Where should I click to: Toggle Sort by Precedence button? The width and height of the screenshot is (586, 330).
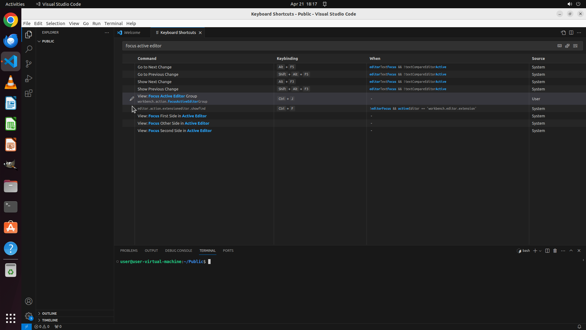(567, 46)
